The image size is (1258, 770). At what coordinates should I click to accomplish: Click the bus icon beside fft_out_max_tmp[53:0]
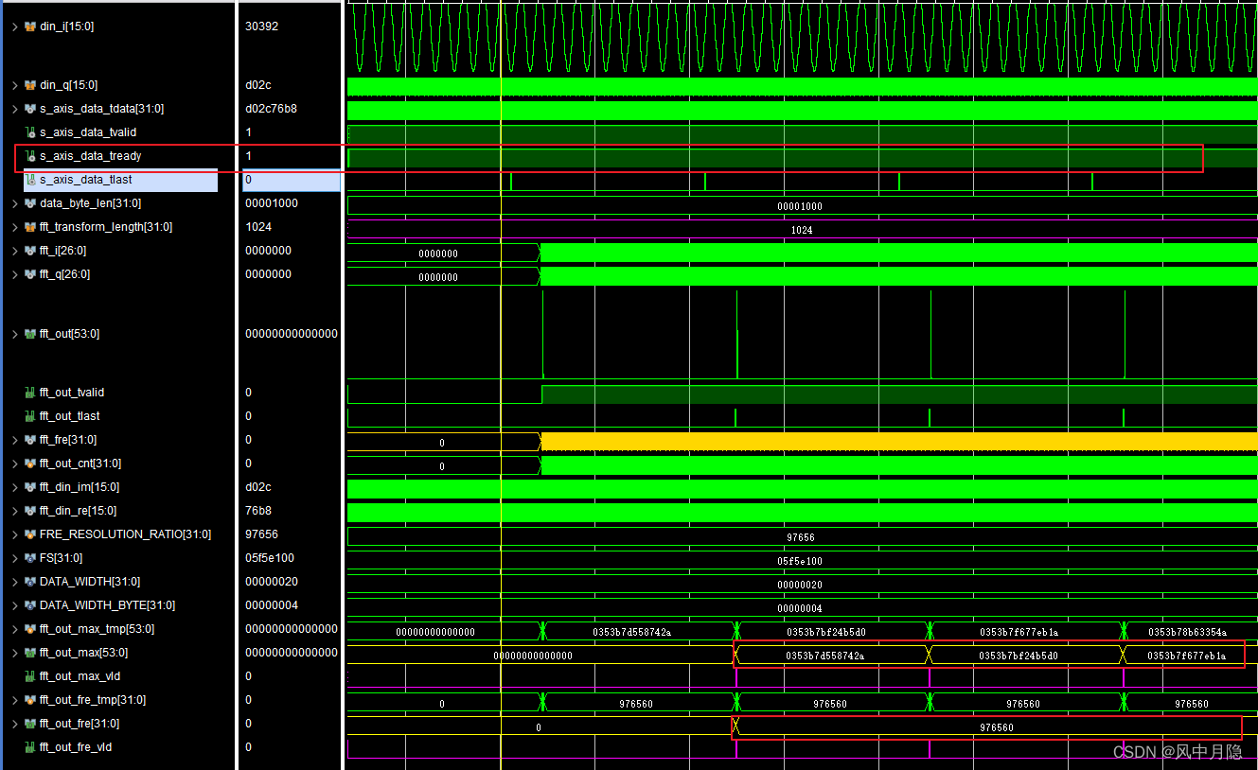pos(30,629)
